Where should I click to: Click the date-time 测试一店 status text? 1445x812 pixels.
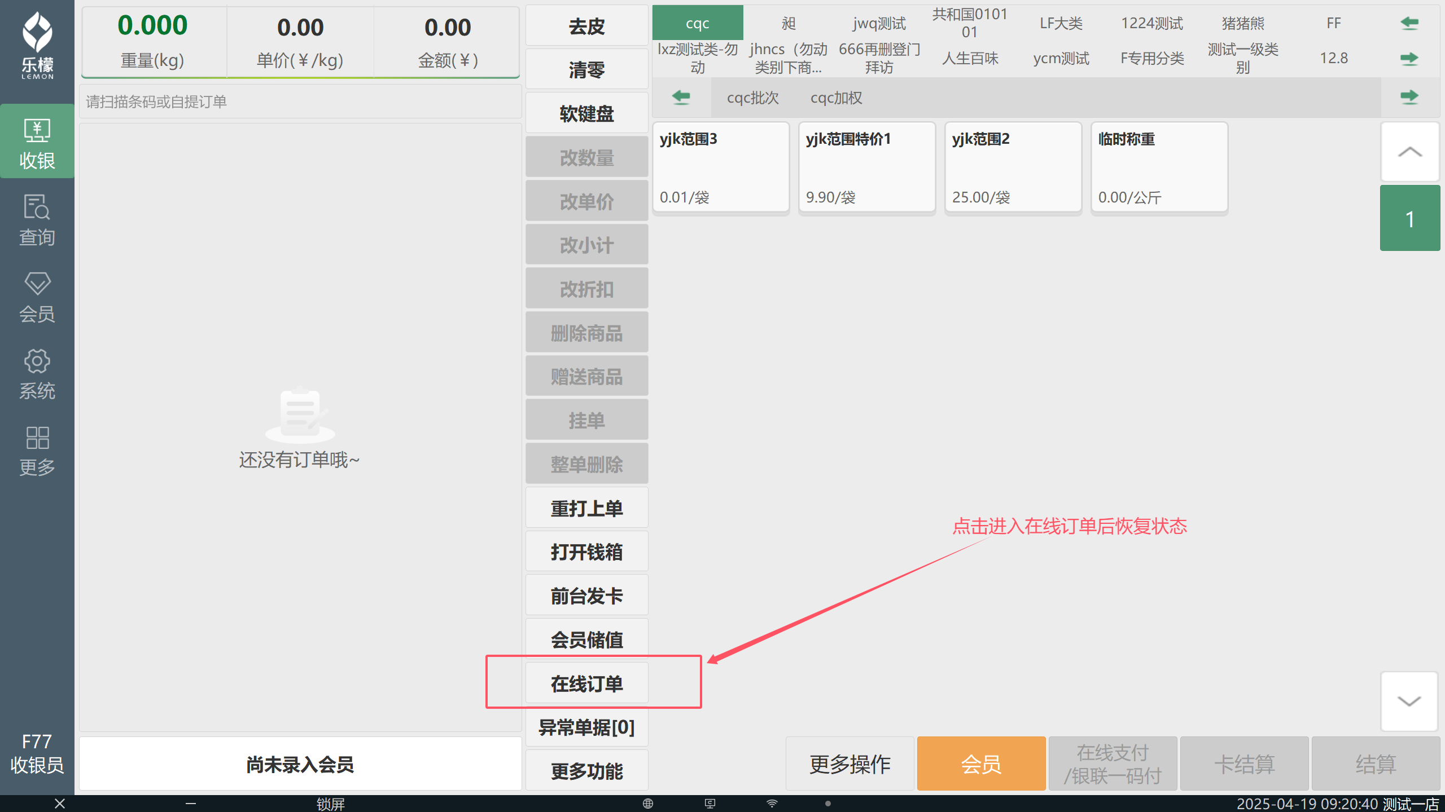[1338, 804]
